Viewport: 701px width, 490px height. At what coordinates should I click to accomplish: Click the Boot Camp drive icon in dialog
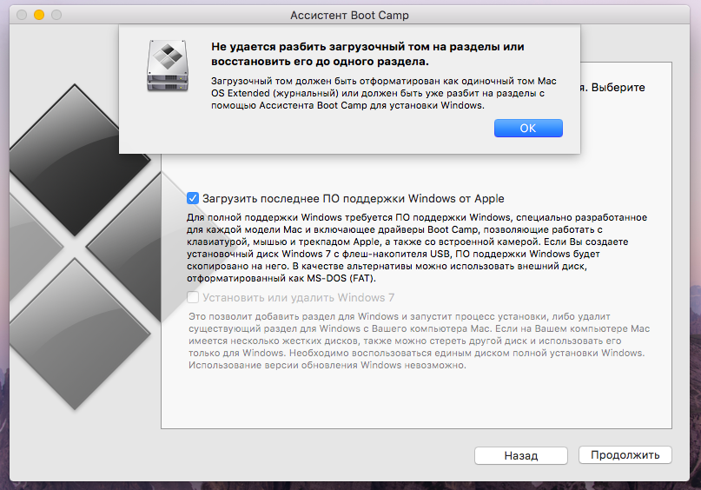(x=168, y=66)
